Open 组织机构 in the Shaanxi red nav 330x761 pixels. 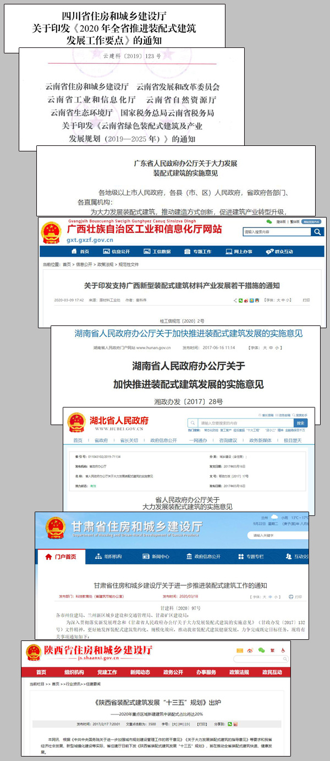point(74,672)
